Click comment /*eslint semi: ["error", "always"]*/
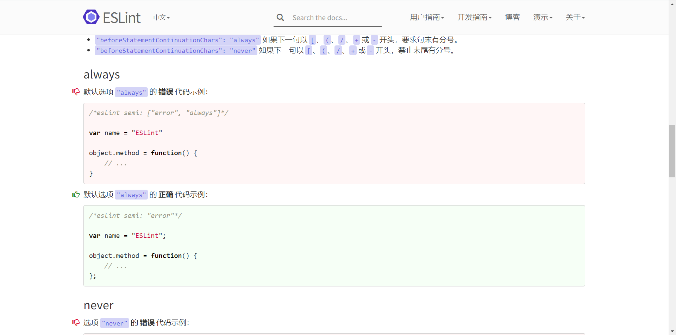Screen dimensions: 676x335 [x=158, y=113]
